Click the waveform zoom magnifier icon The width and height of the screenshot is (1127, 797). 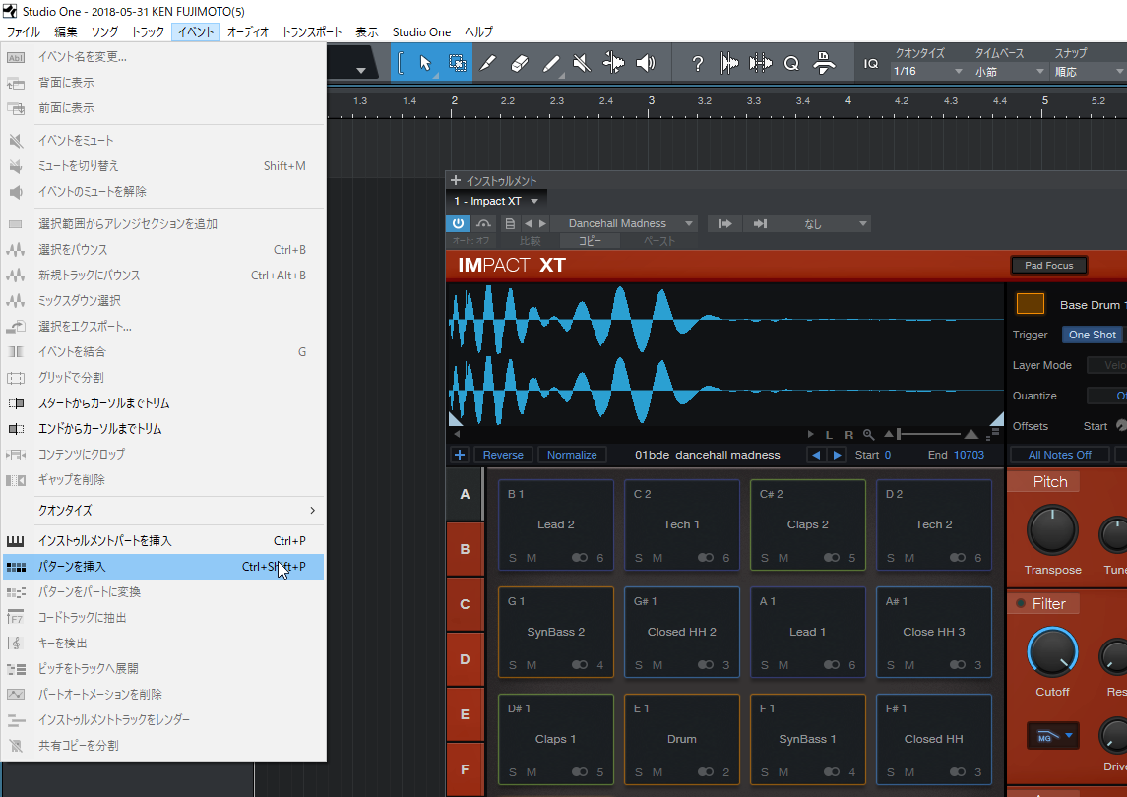[869, 434]
